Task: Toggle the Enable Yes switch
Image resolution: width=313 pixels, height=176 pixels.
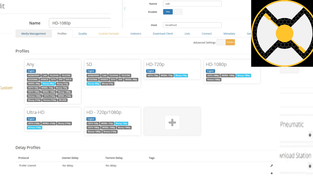Action: point(172,12)
